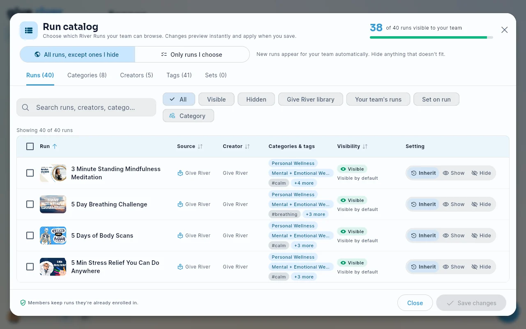This screenshot has width=526, height=329.
Task: Filter by Give River library
Action: pyautogui.click(x=311, y=99)
